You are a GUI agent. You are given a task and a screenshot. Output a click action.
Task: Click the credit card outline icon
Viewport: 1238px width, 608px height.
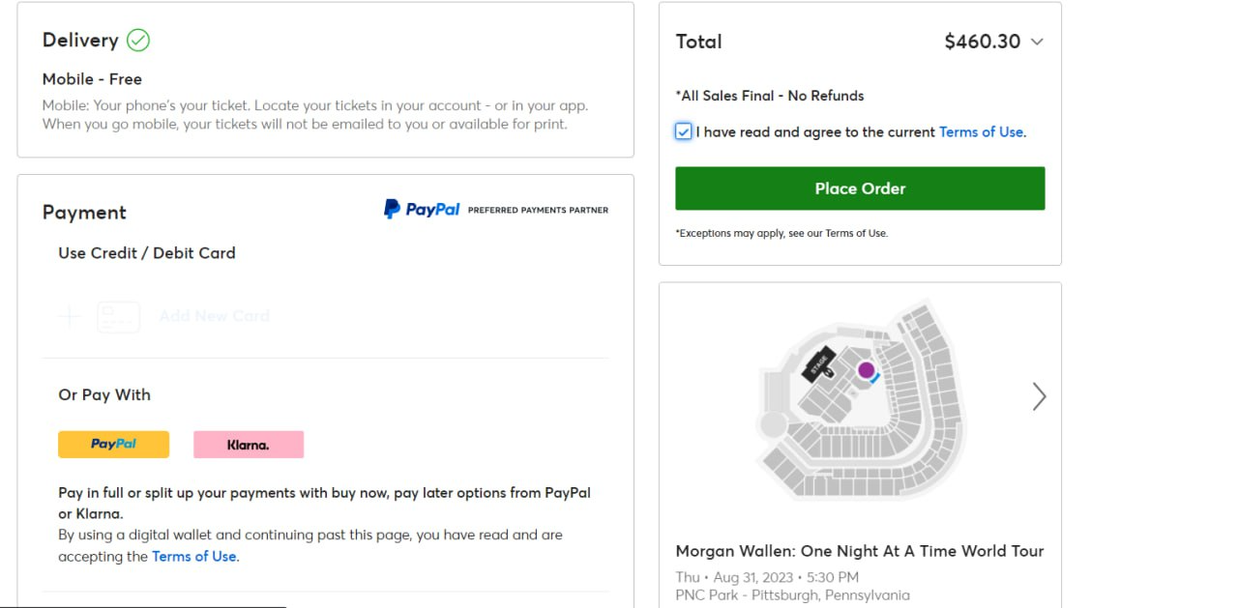[x=118, y=317]
